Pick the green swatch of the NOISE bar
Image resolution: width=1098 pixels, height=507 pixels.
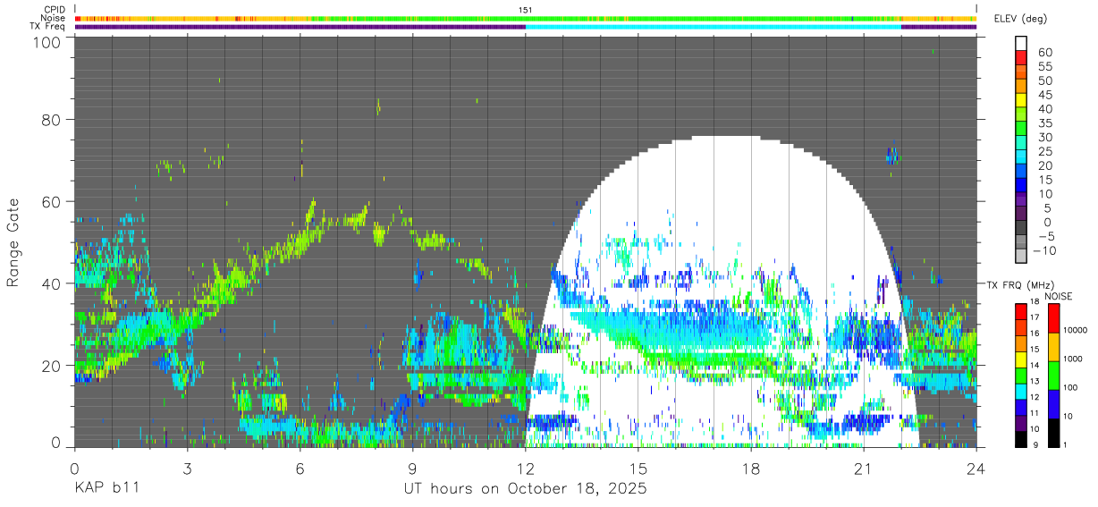click(1052, 375)
